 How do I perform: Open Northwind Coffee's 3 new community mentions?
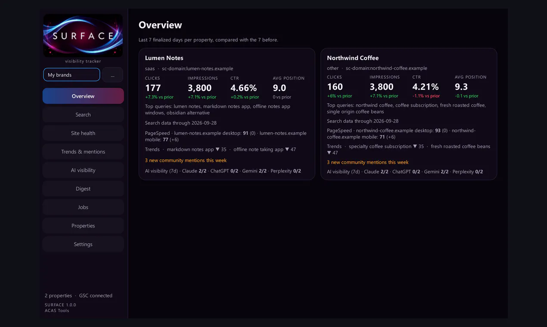[x=368, y=162]
